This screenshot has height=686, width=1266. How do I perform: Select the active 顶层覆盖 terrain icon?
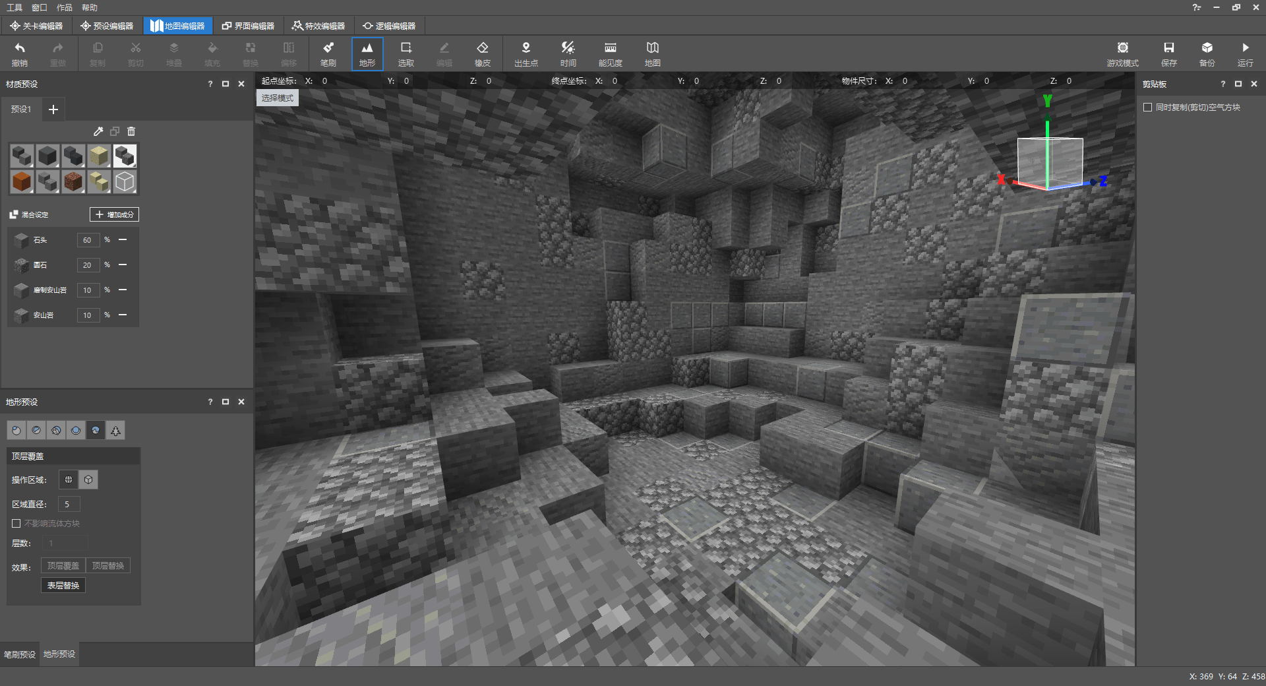[96, 431]
